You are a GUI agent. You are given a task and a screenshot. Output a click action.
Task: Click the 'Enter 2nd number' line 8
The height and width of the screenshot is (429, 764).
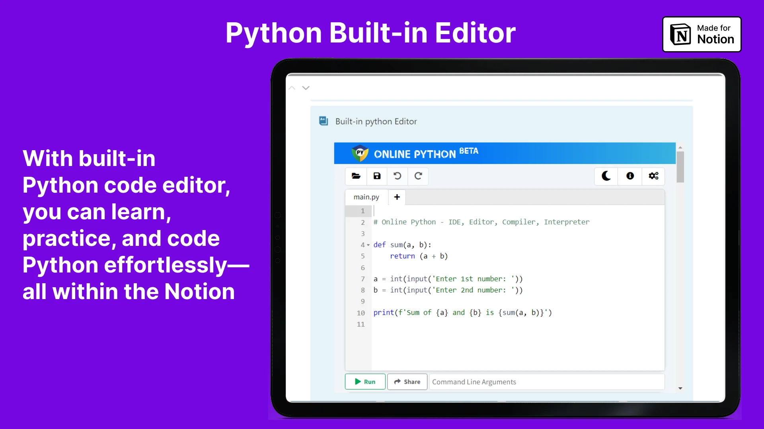point(448,290)
